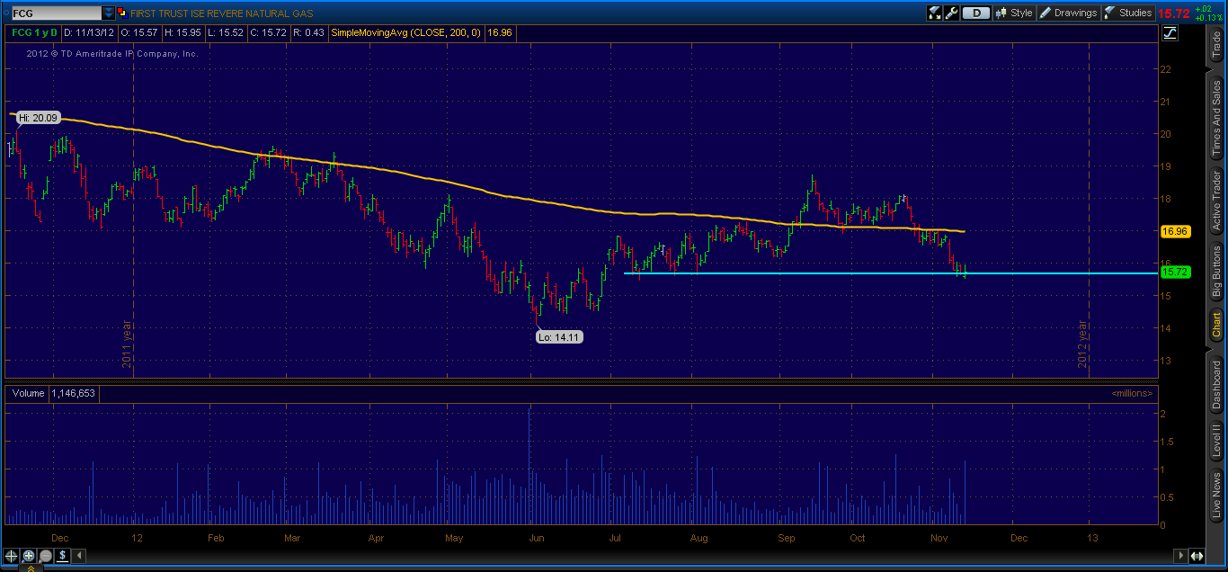This screenshot has height=572, width=1228.
Task: Toggle the curve icon at chart top right
Action: [1170, 33]
